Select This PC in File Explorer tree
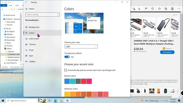Image resolution: width=183 pixels, height=103 pixels. click(8, 29)
